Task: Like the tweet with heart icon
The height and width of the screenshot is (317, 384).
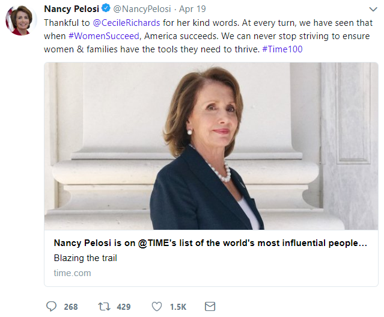Action: tap(157, 307)
